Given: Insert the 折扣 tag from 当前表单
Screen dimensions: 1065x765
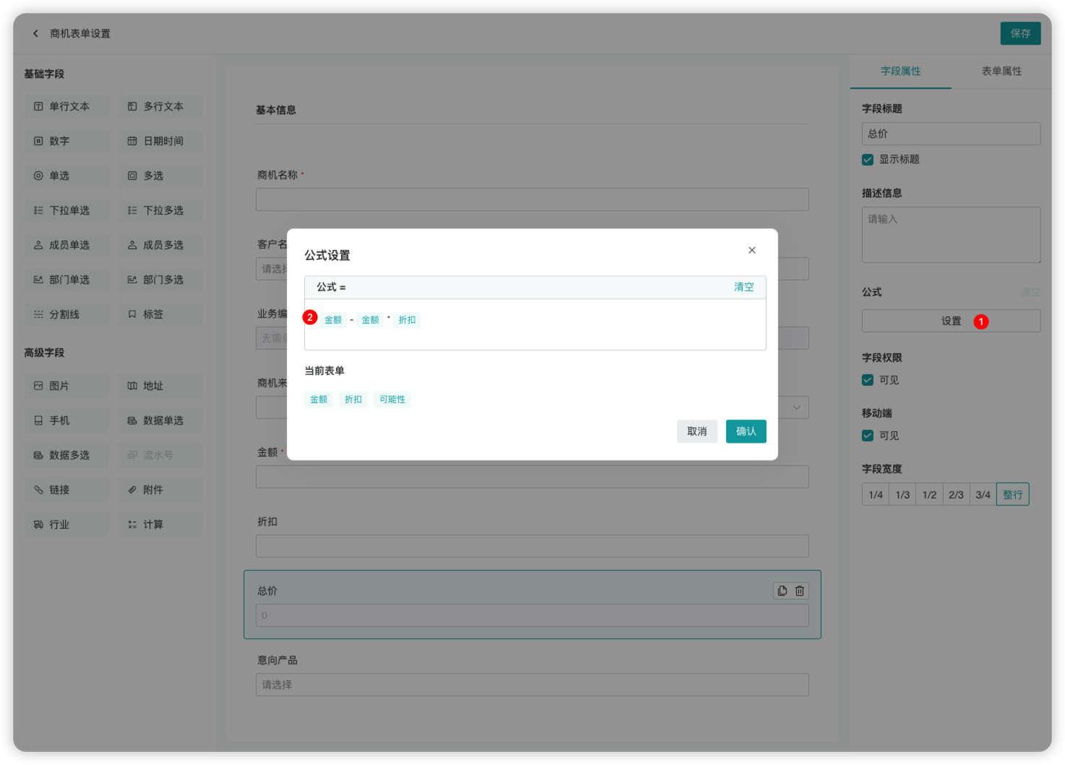Looking at the screenshot, I should (353, 399).
